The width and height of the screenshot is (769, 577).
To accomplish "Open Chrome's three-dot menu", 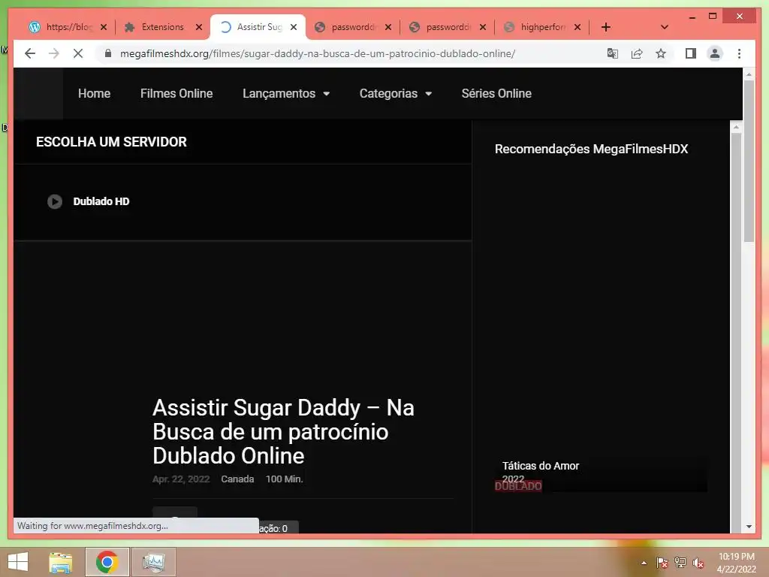I will pyautogui.click(x=739, y=53).
